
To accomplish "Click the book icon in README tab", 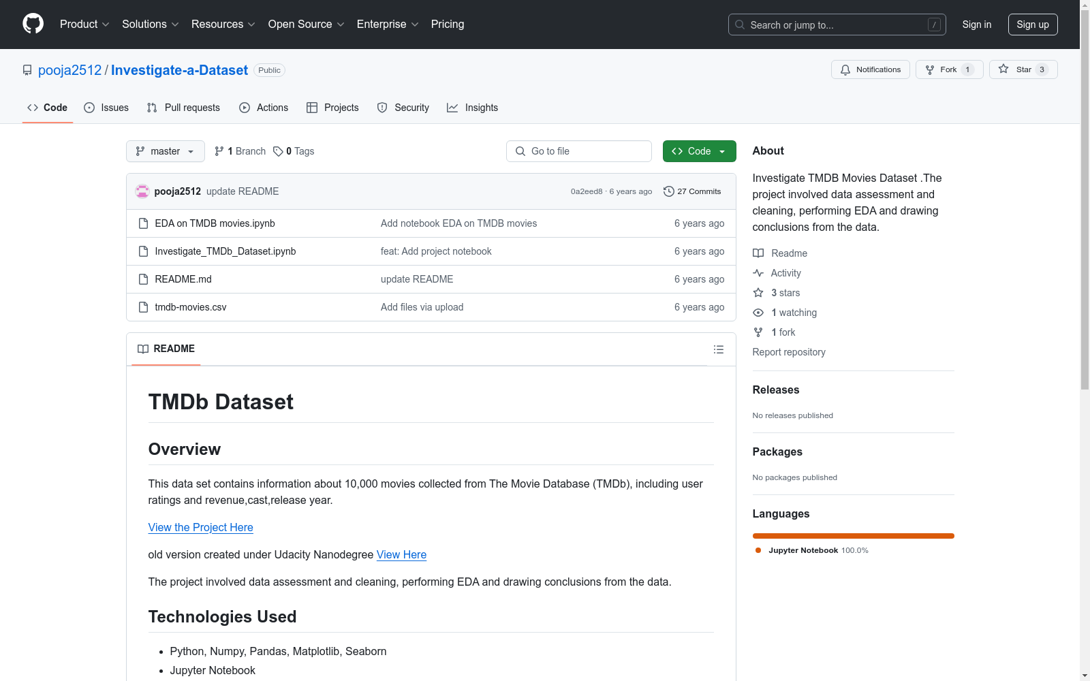I will (143, 349).
